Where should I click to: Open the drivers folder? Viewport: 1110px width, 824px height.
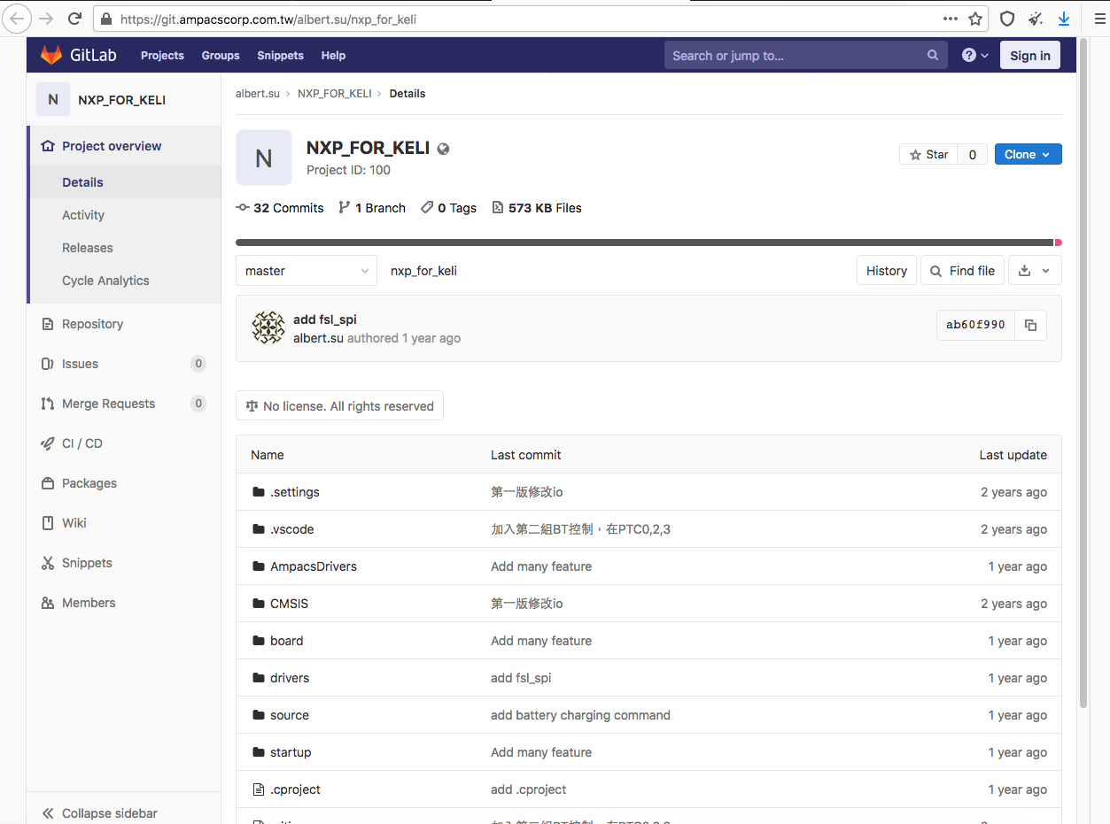point(290,678)
